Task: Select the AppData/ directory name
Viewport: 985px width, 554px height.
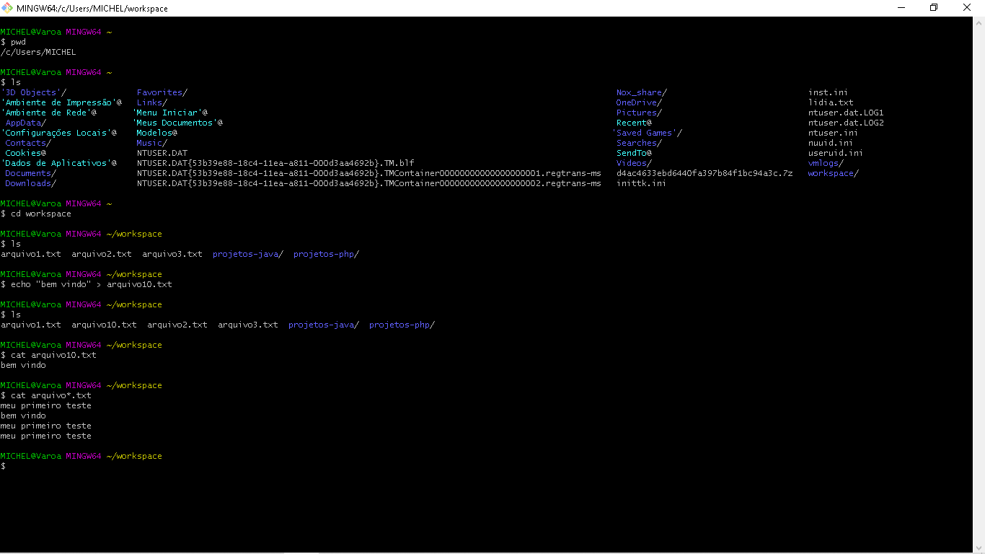Action: (x=26, y=123)
